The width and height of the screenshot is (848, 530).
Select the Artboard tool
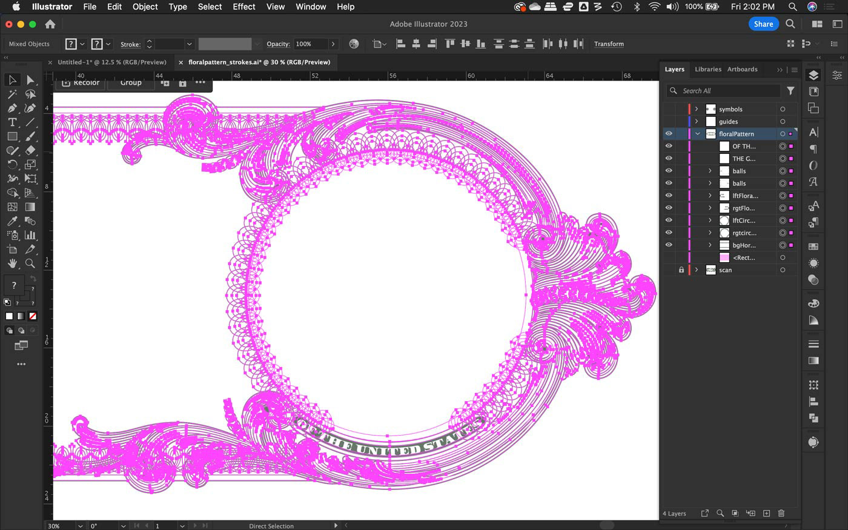click(12, 249)
